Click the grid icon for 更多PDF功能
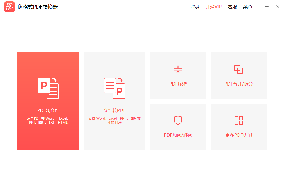The height and width of the screenshot is (179, 283). (238, 120)
